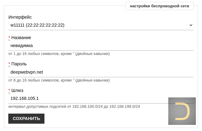Image resolution: width=202 pixels, height=131 pixels.
Task: Click the 192.168.100.0/24 subnet hint text
Action: coord(87,107)
